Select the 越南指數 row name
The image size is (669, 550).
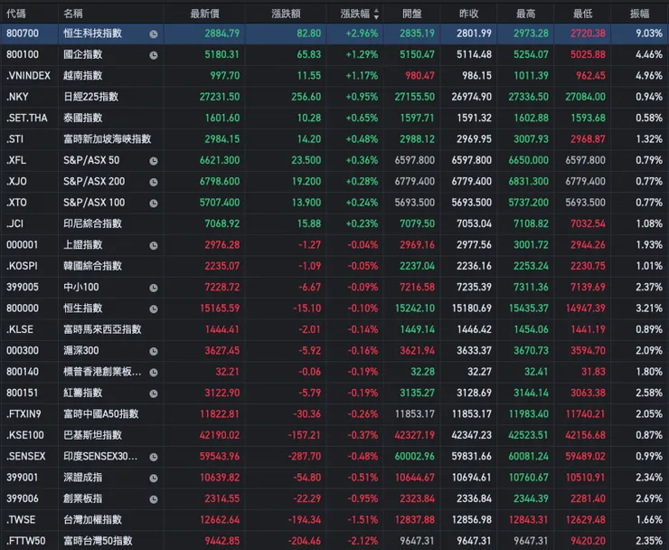pos(83,76)
